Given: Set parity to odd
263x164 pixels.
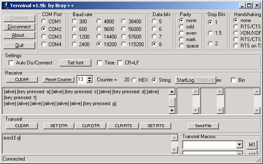Looking at the screenshot, I should tap(187, 27).
